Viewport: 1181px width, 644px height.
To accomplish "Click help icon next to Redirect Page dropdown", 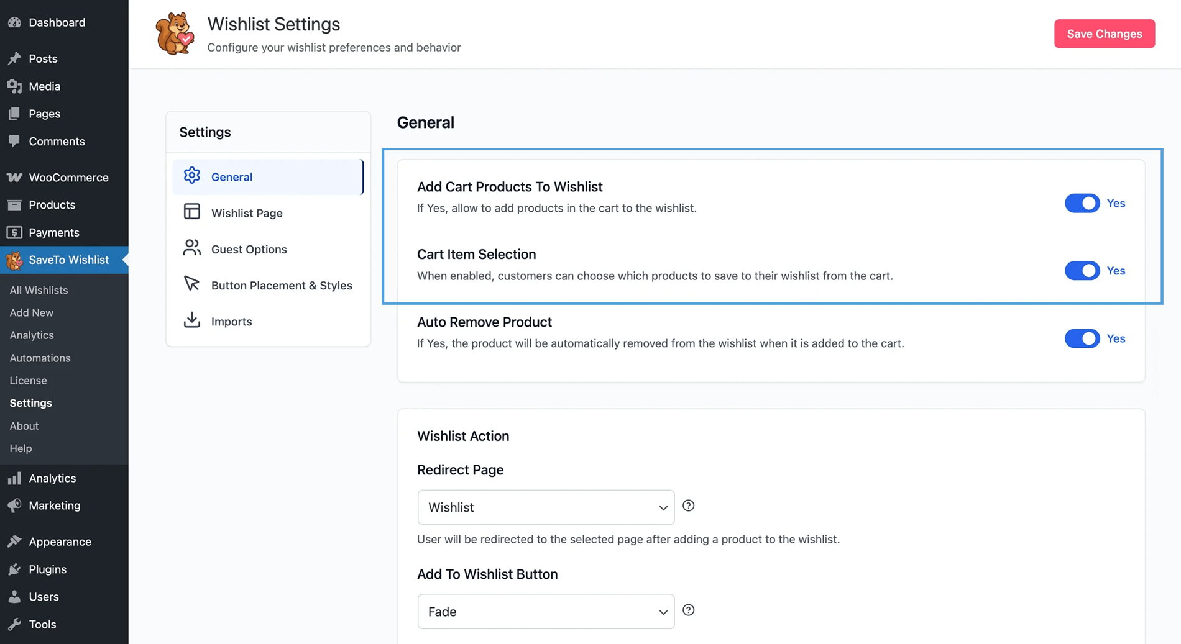I will point(688,506).
